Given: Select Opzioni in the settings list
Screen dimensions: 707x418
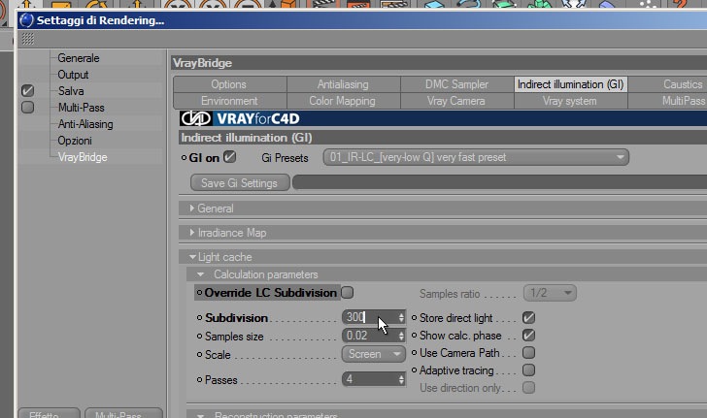Looking at the screenshot, I should tap(75, 141).
